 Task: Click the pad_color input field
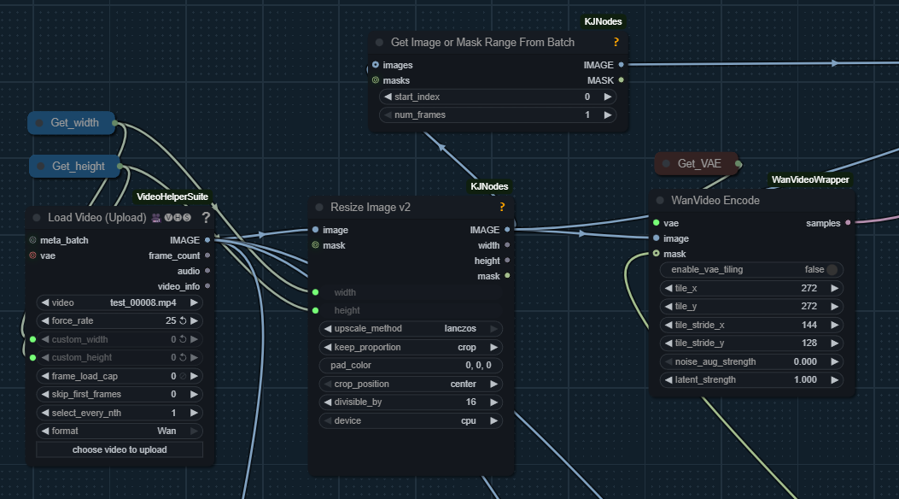[412, 366]
